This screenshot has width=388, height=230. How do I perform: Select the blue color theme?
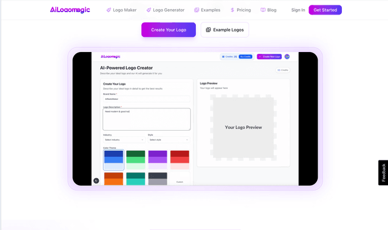click(x=113, y=160)
